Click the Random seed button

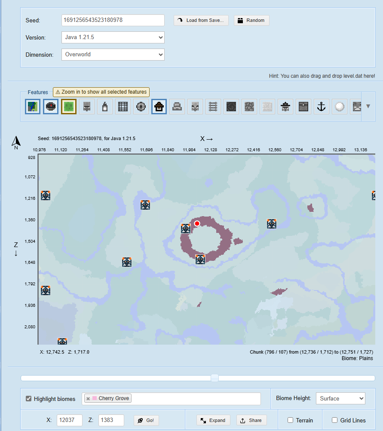[x=251, y=20]
